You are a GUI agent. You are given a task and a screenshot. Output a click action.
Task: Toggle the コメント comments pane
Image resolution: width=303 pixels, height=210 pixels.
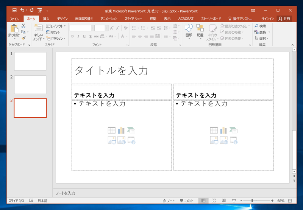187,201
